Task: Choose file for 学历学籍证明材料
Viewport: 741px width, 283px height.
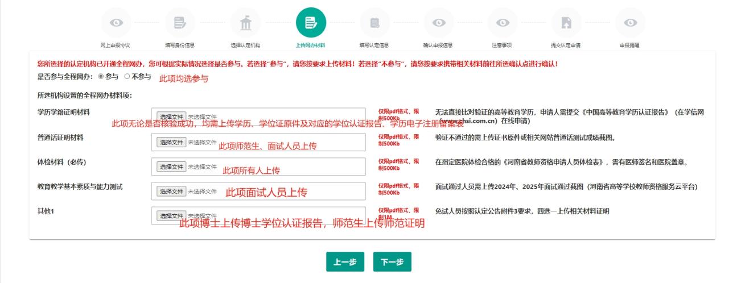Action: pyautogui.click(x=171, y=116)
